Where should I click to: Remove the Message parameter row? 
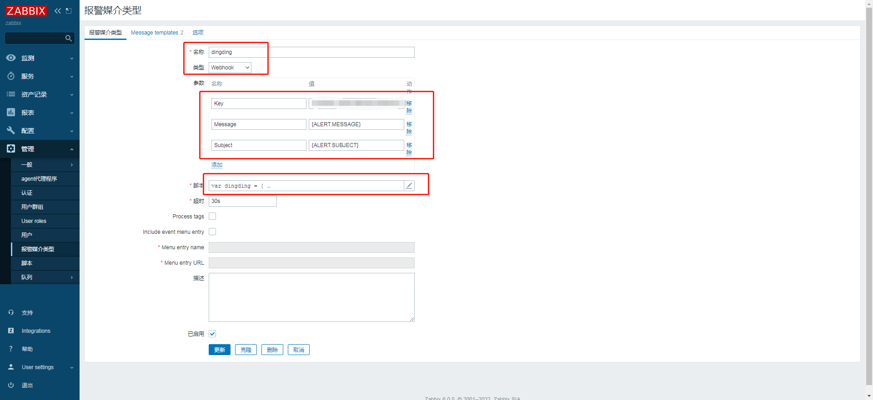409,128
